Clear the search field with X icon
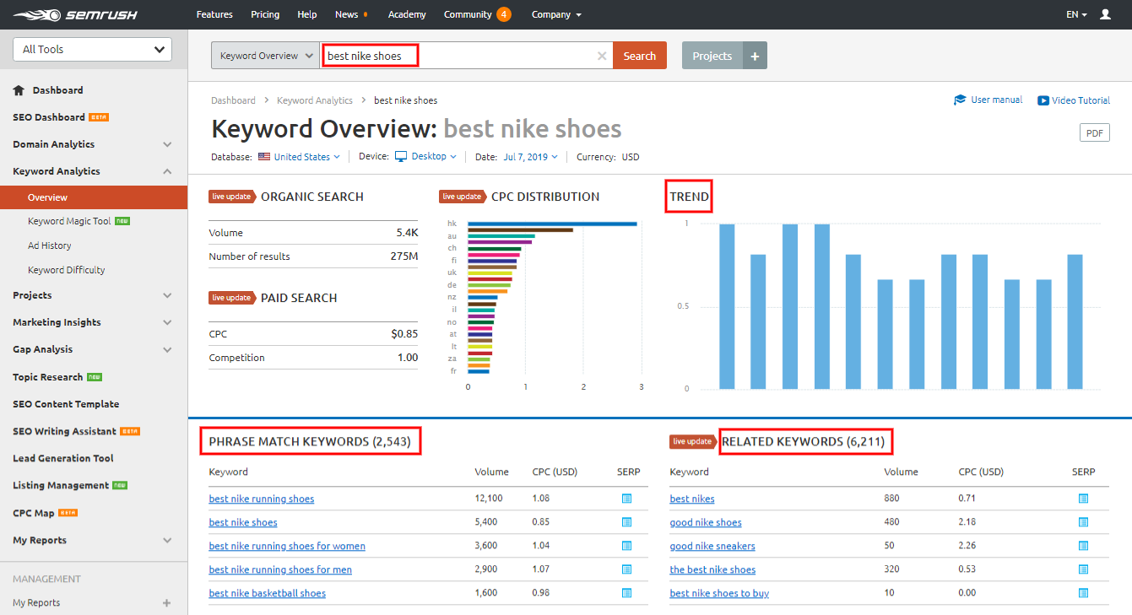 602,56
